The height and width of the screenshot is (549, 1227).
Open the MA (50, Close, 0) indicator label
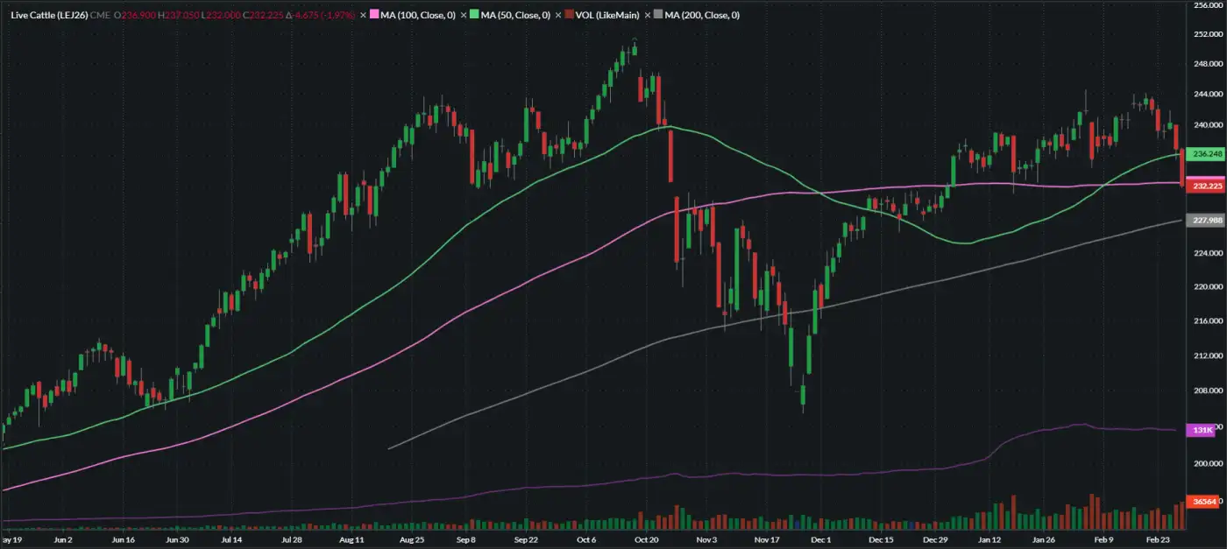(515, 16)
